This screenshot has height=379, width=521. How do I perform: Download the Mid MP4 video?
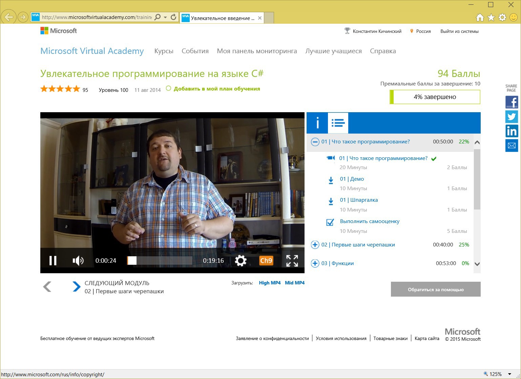tap(295, 283)
